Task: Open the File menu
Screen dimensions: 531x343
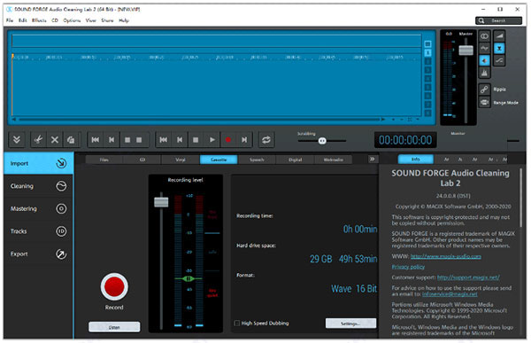Action: pyautogui.click(x=10, y=20)
